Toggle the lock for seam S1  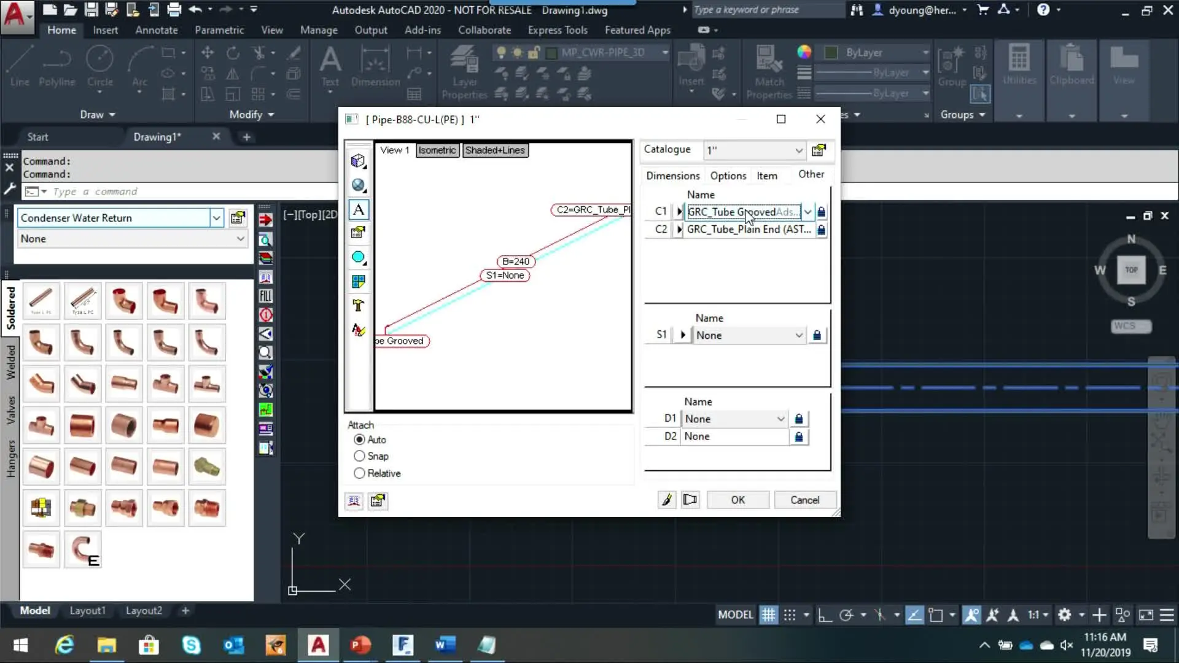(817, 335)
